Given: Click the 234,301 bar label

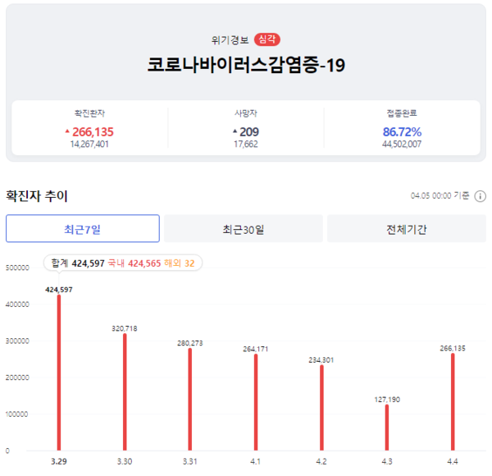Looking at the screenshot, I should click(321, 359).
